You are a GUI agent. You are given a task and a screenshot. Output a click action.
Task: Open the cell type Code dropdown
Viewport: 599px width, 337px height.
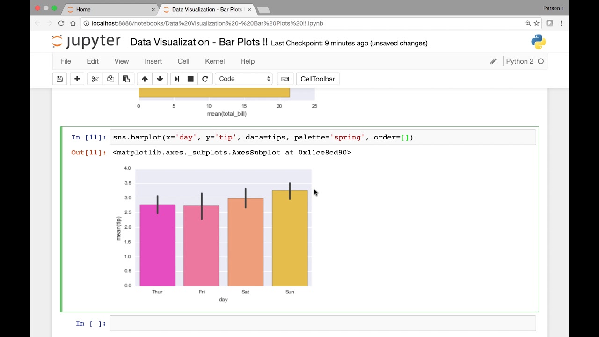[x=244, y=79]
